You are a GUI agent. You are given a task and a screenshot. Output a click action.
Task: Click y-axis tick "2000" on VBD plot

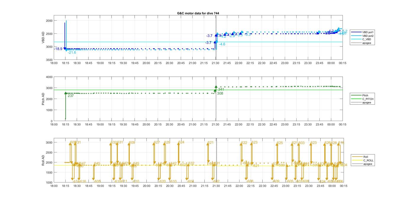[x=49, y=20]
